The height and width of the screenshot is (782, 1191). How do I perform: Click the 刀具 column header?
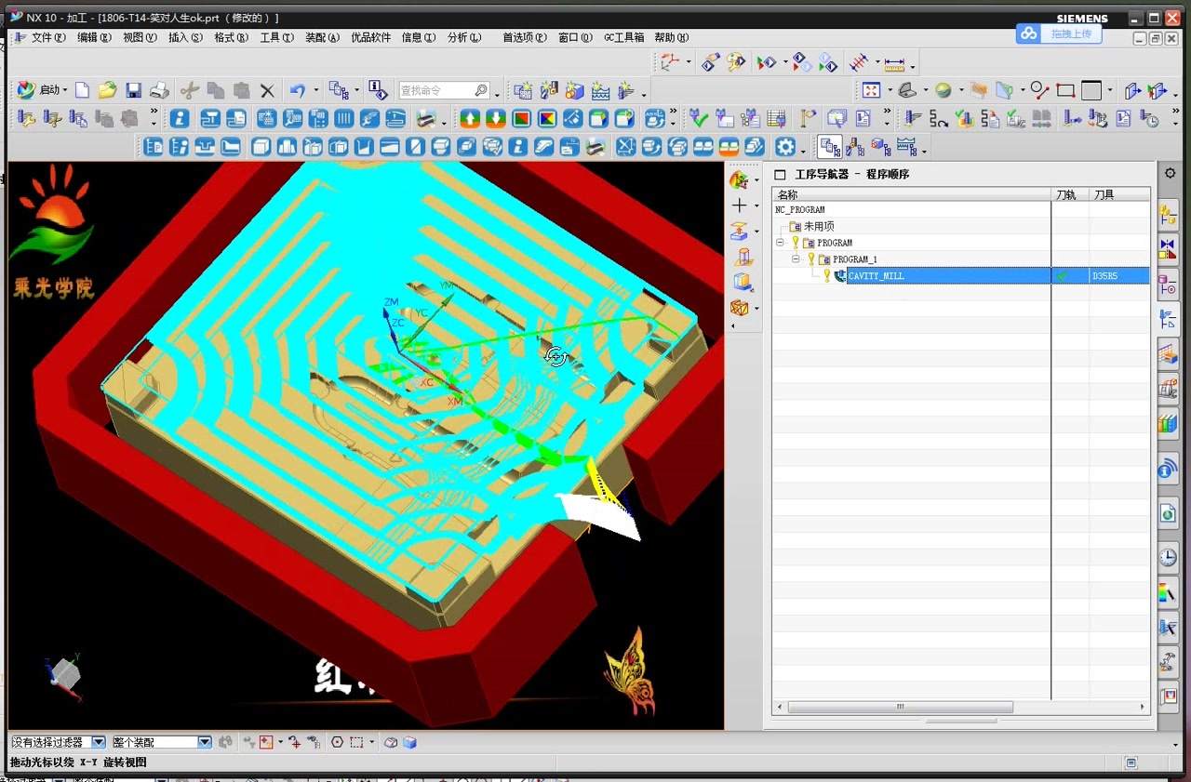pyautogui.click(x=1119, y=194)
